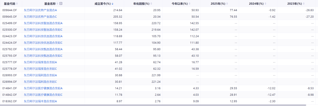Open the 基金名称 filter dropdown box
This screenshot has height=106, width=318.
pyautogui.click(x=61, y=4)
